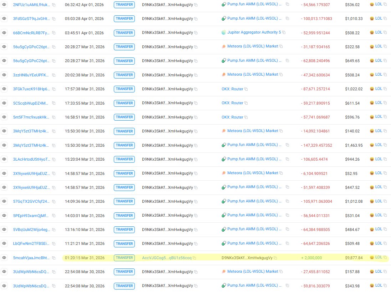Screen dimensions: 391x292
Task: Open 3X9iyxe6U9HjaEUZ link in $447.52 row
Action: click(31, 187)
